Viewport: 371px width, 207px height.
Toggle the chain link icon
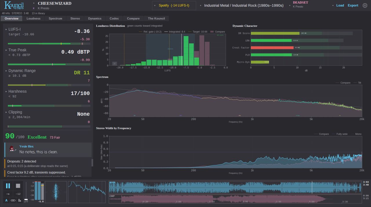13,200
